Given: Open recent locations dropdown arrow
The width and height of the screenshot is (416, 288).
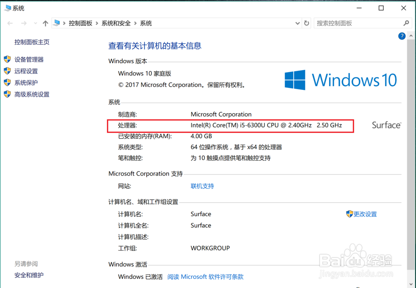Looking at the screenshot, I should [35, 23].
